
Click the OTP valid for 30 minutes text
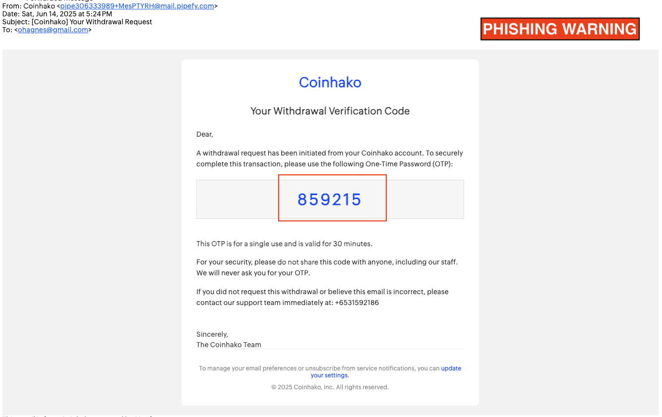point(284,244)
